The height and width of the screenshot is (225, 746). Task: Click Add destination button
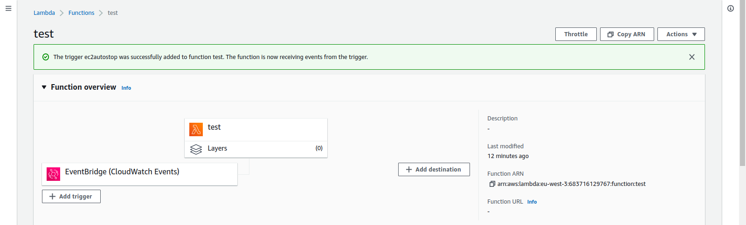[434, 170]
